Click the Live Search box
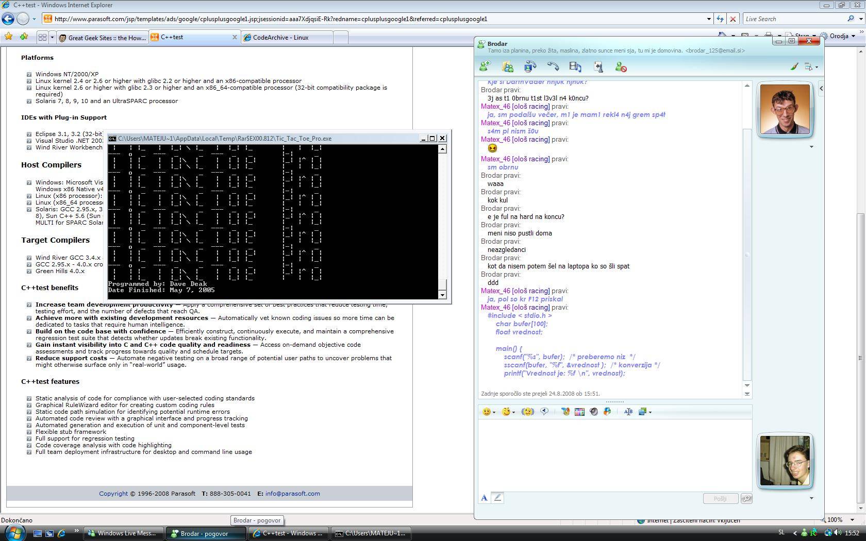 click(794, 19)
